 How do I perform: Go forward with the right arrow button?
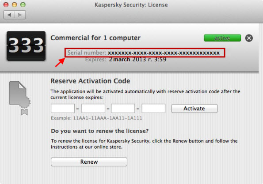pos(20,15)
